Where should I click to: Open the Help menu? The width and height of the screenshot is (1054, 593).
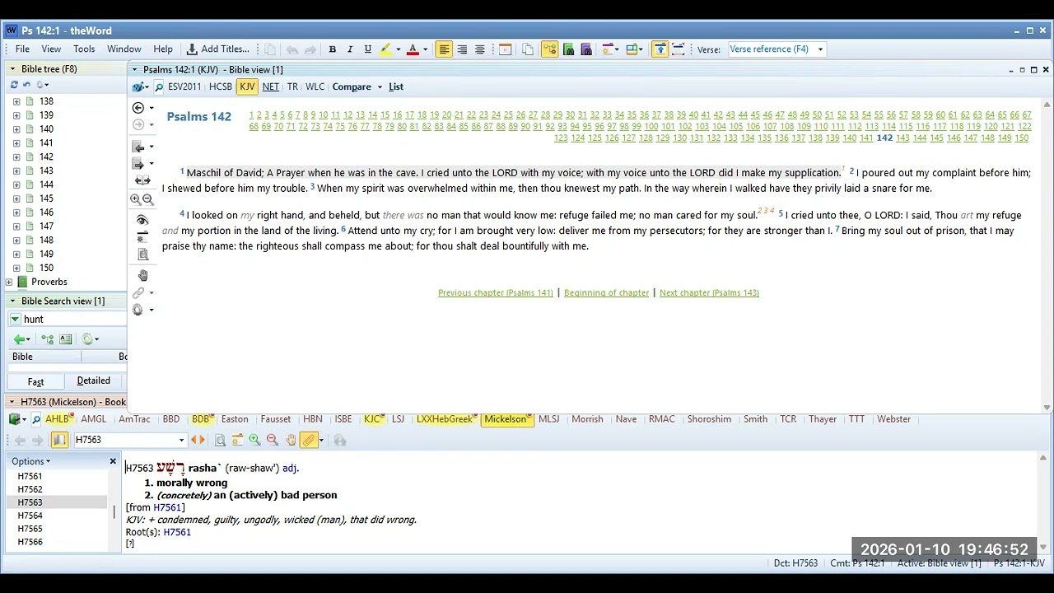163,49
